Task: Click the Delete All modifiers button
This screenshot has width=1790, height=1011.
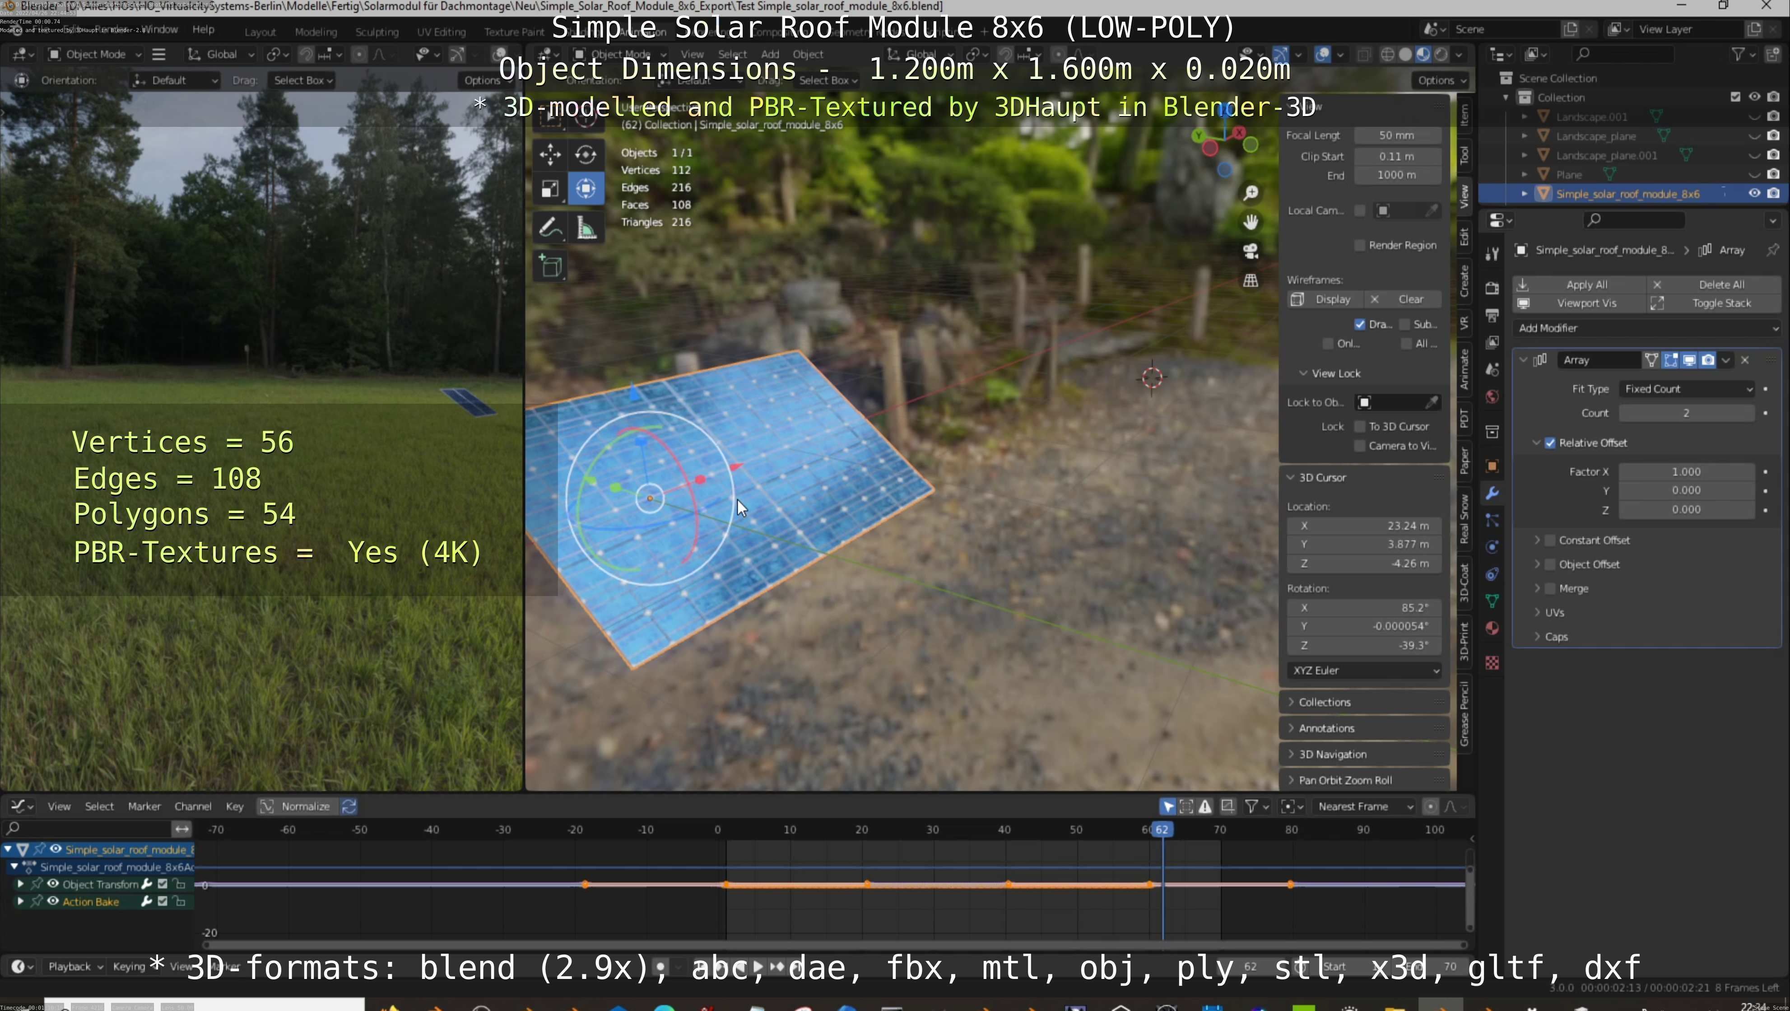Action: pyautogui.click(x=1714, y=285)
